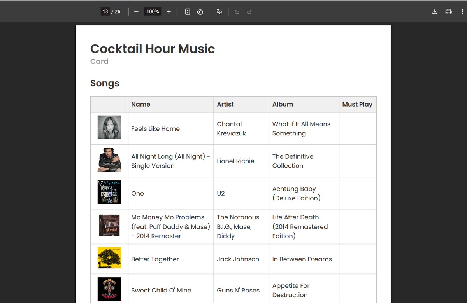Screen dimensions: 467x303
Task: Click the song name Feels Like Home
Action: (155, 129)
